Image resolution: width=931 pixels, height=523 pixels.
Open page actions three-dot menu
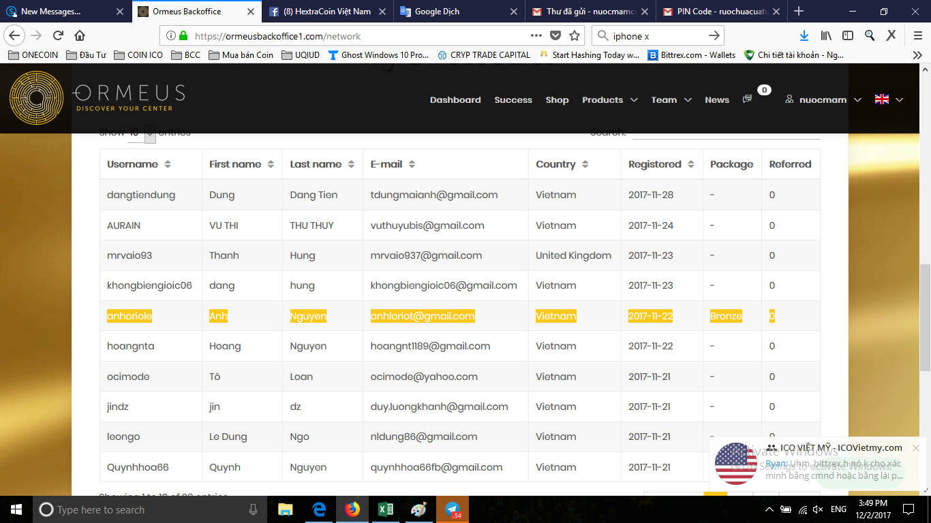pos(536,35)
